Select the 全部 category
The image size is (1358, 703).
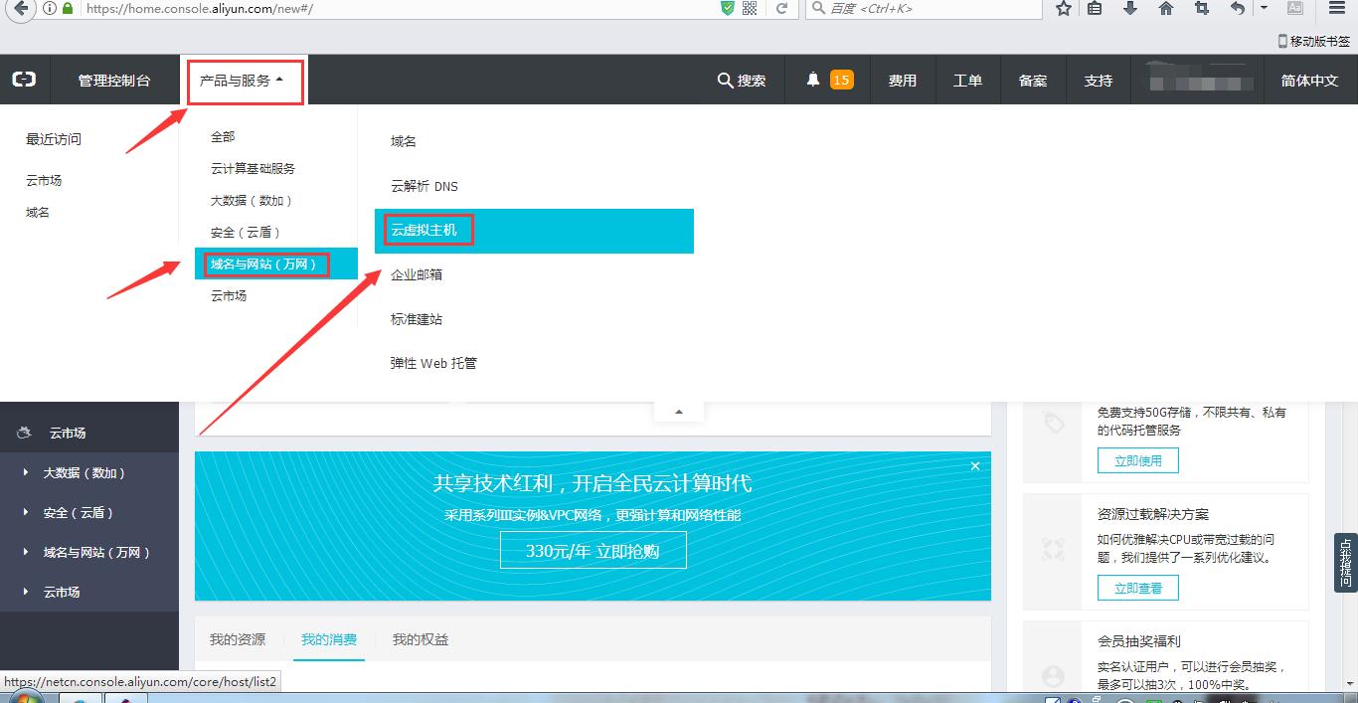click(x=223, y=137)
